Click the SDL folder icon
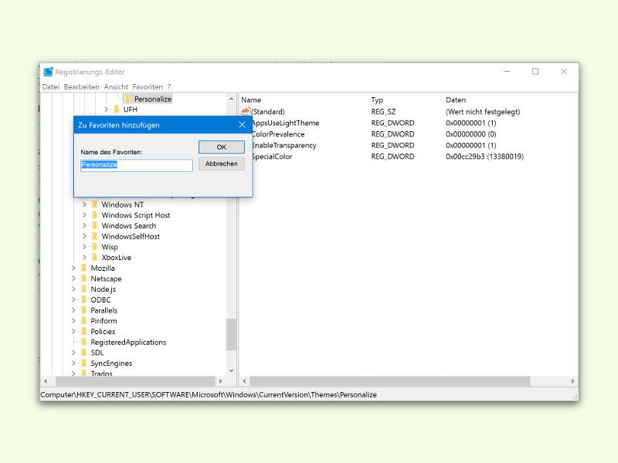The width and height of the screenshot is (618, 463). click(83, 353)
